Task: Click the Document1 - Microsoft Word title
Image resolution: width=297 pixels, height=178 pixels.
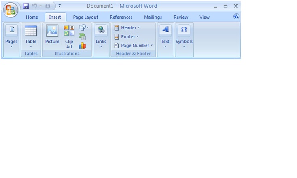Action: click(122, 6)
